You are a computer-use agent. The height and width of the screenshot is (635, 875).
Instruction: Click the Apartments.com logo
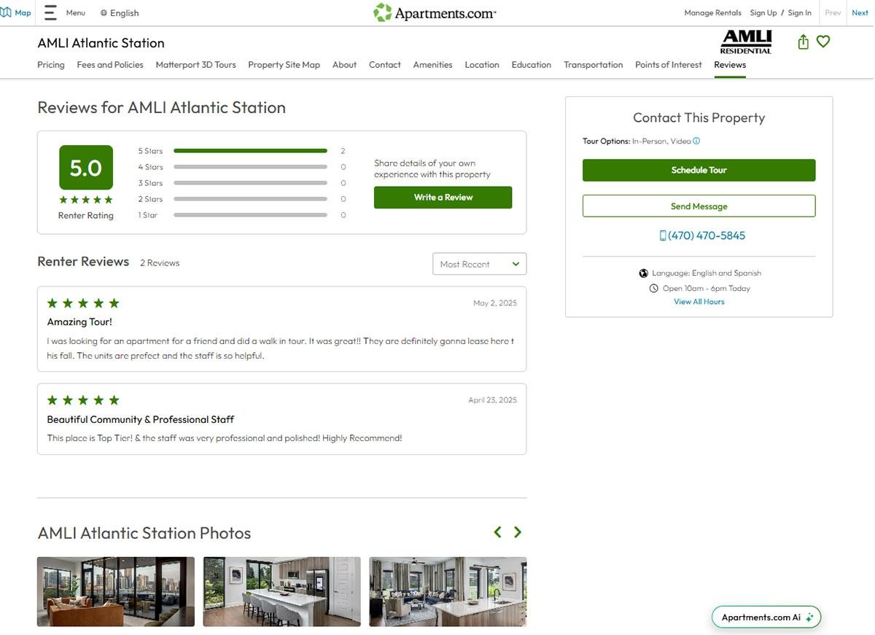[435, 12]
